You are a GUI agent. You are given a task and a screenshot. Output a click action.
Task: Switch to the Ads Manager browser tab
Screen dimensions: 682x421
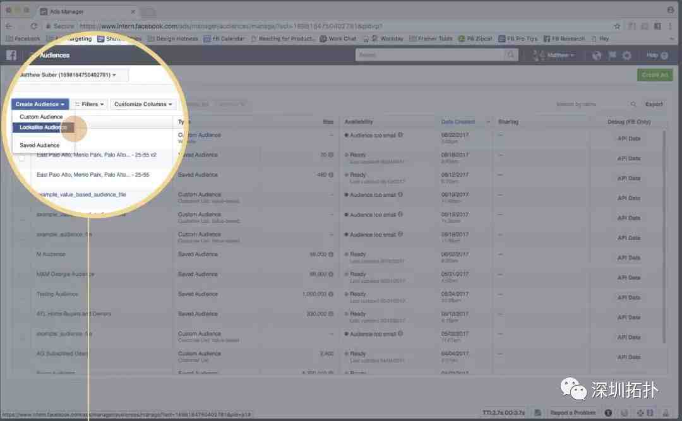(87, 11)
